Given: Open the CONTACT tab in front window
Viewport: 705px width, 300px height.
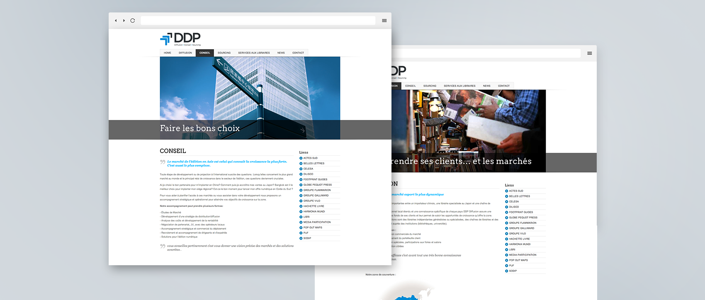Looking at the screenshot, I should (298, 53).
